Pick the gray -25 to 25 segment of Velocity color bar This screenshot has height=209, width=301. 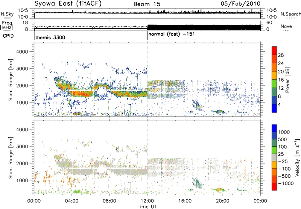click(x=274, y=158)
